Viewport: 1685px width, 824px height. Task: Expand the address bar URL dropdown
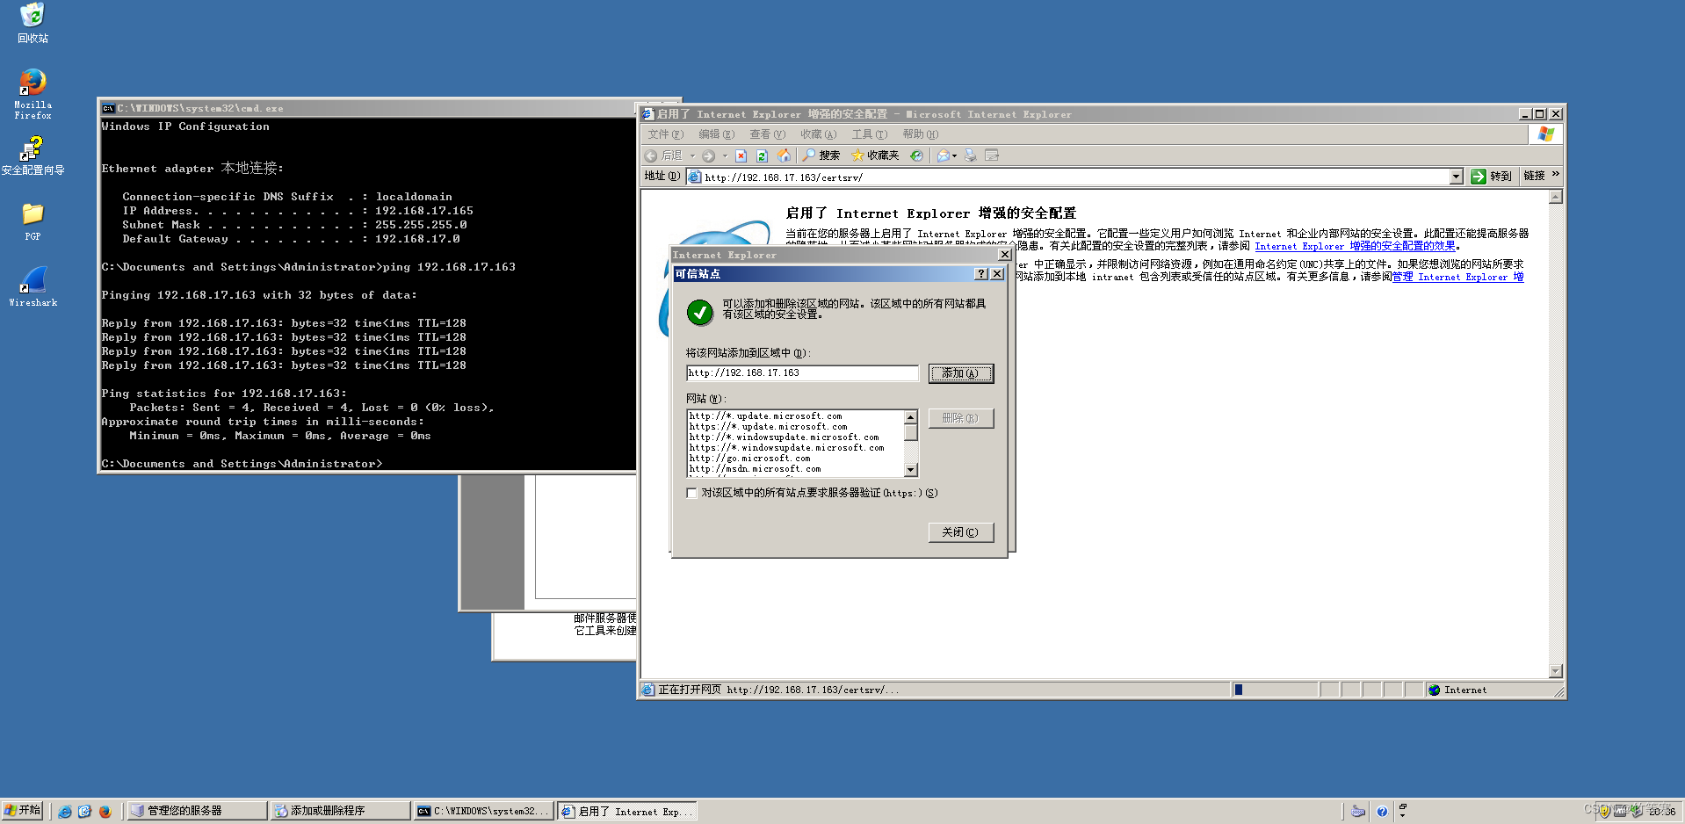(1456, 177)
